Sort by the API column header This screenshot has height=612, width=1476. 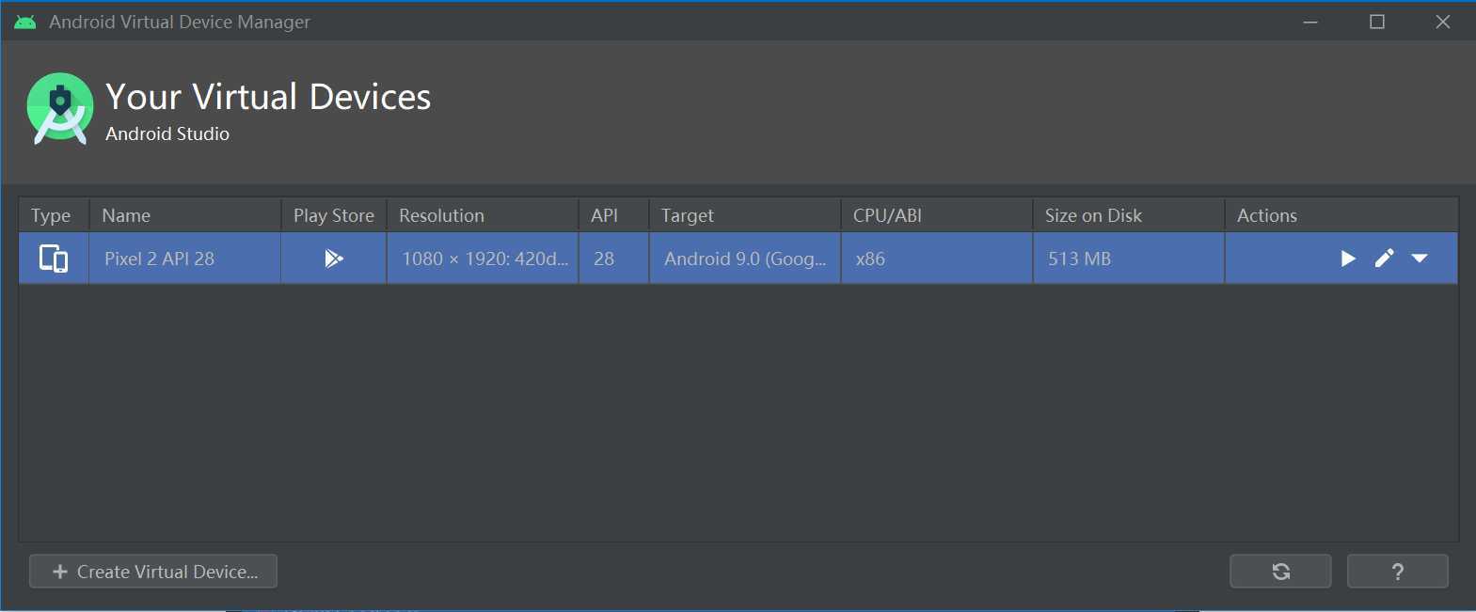pyautogui.click(x=613, y=215)
